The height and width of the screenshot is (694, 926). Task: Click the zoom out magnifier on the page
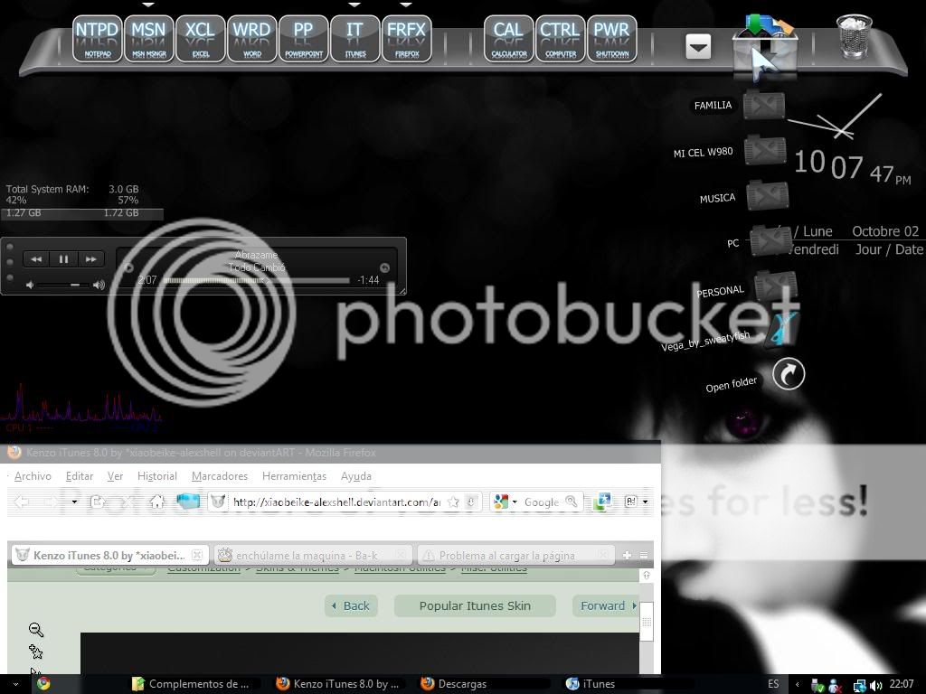(36, 630)
